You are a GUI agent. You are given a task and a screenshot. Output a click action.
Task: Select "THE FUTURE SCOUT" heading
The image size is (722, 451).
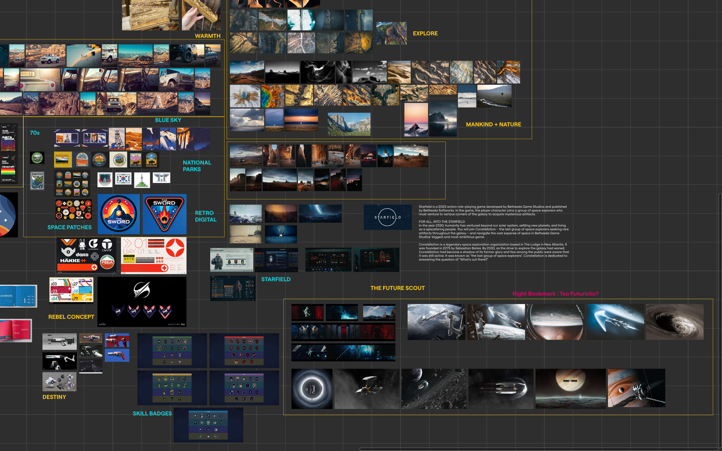pos(397,288)
